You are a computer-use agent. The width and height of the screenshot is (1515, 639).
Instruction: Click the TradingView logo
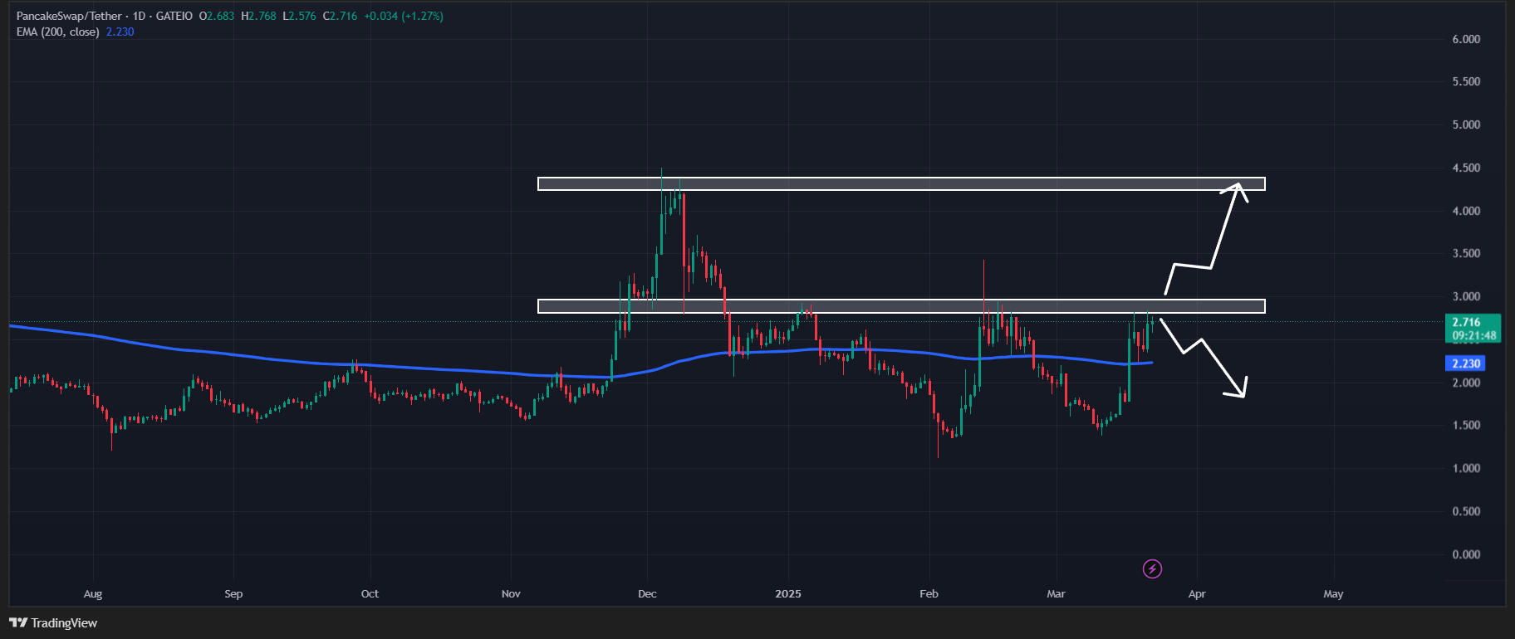(53, 623)
